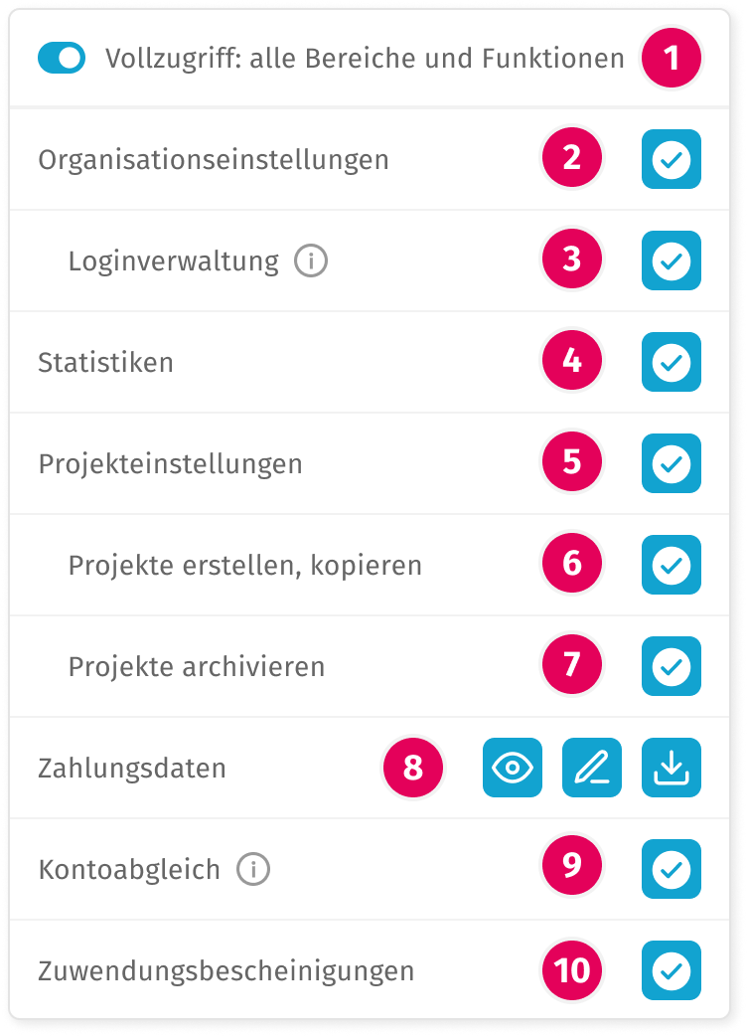The width and height of the screenshot is (747, 1036).
Task: Click the red number 10 badge
Action: point(572,970)
